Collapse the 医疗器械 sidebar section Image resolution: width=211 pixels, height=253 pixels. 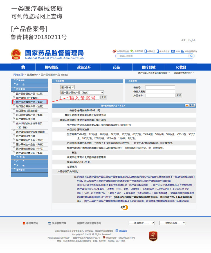pos(29,89)
